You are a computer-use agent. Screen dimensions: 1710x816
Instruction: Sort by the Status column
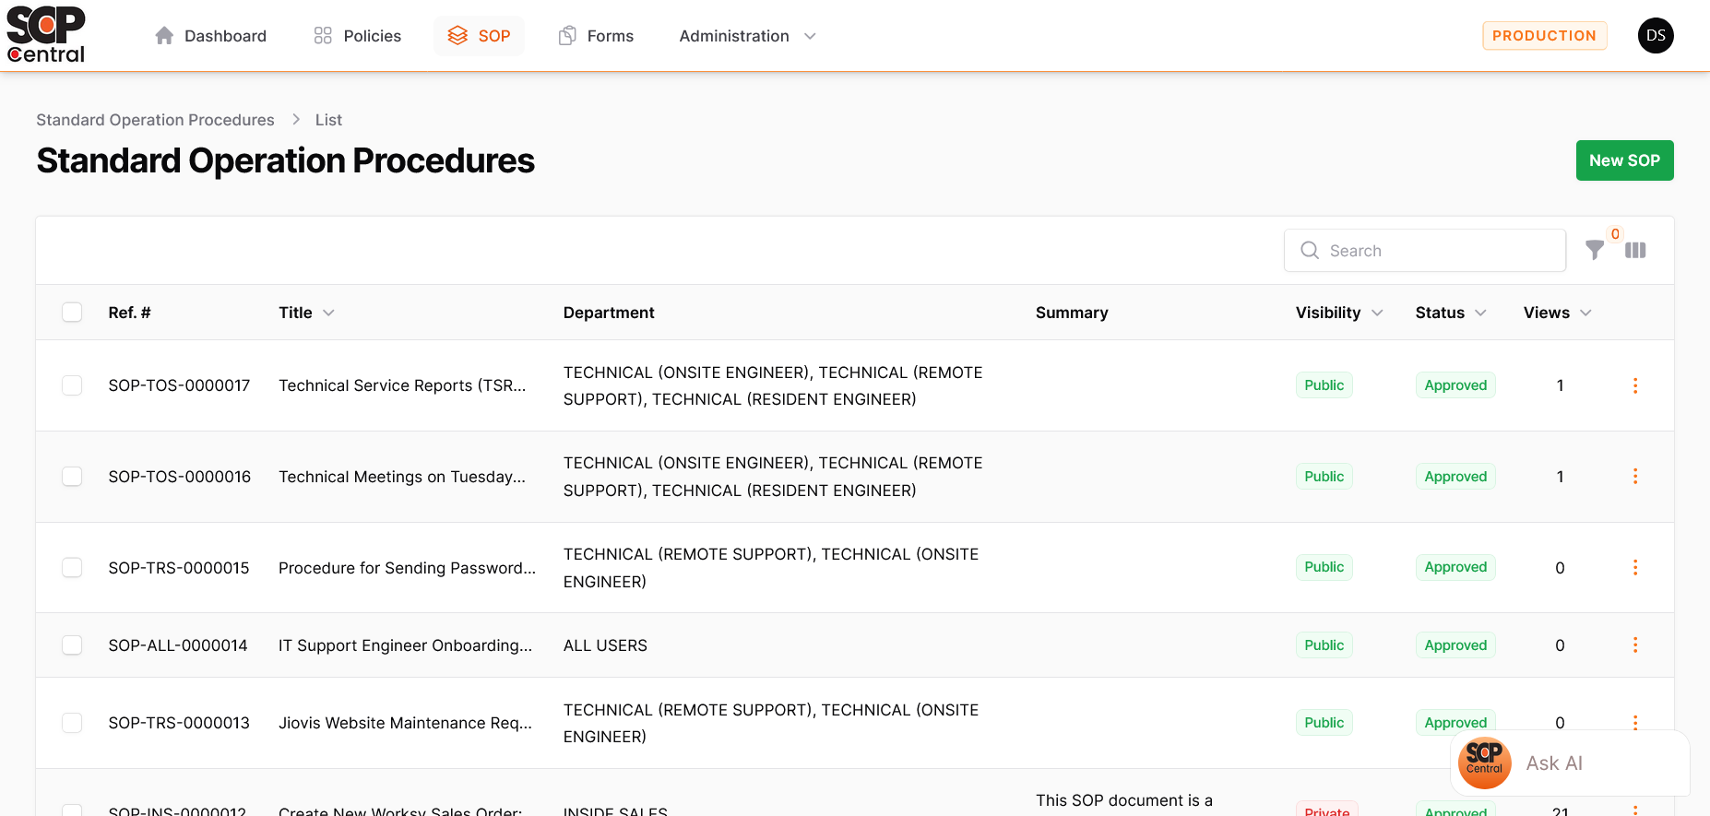click(x=1450, y=313)
